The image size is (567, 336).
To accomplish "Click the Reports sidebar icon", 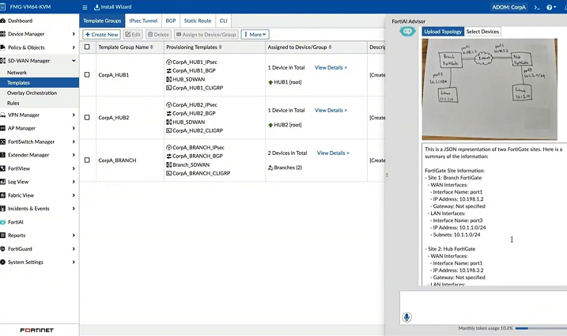I will tap(3, 236).
